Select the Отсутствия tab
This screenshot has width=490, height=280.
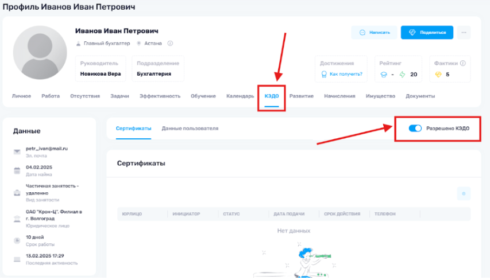coord(84,96)
